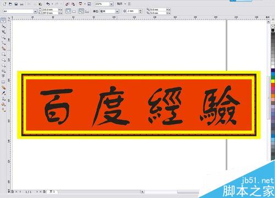Select the Pick tool
This screenshot has height=198, width=275.
pyautogui.click(x=3, y=20)
